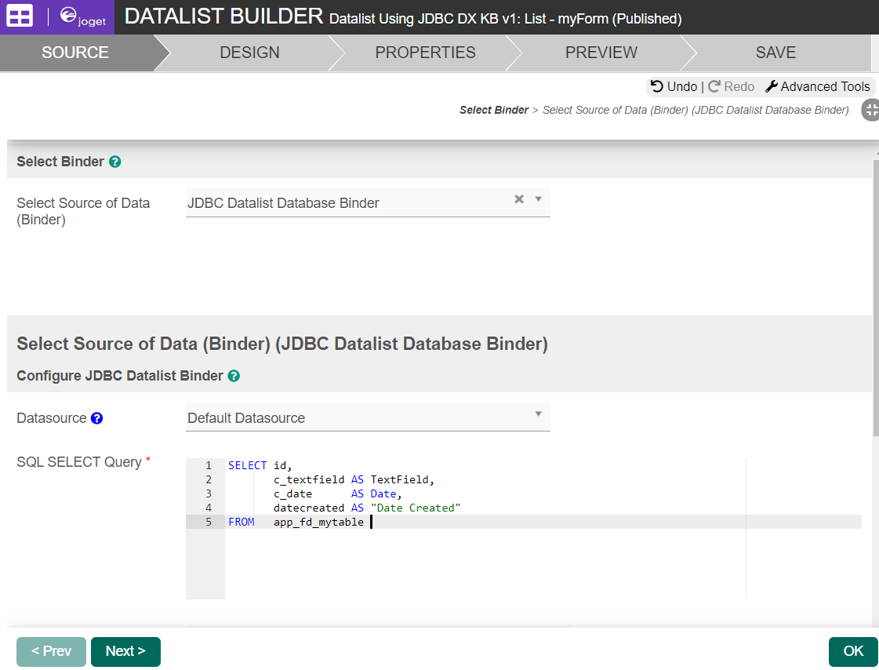Screen dimensions: 879x670
Task: Click the collapse icon at right edge
Action: (x=870, y=110)
